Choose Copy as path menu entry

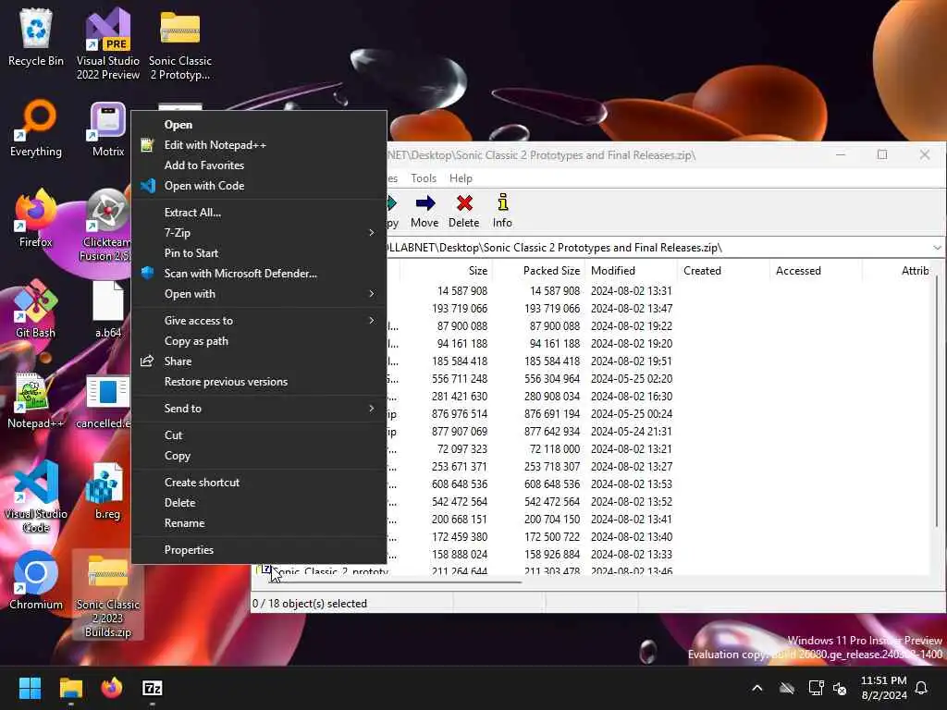(x=259, y=341)
